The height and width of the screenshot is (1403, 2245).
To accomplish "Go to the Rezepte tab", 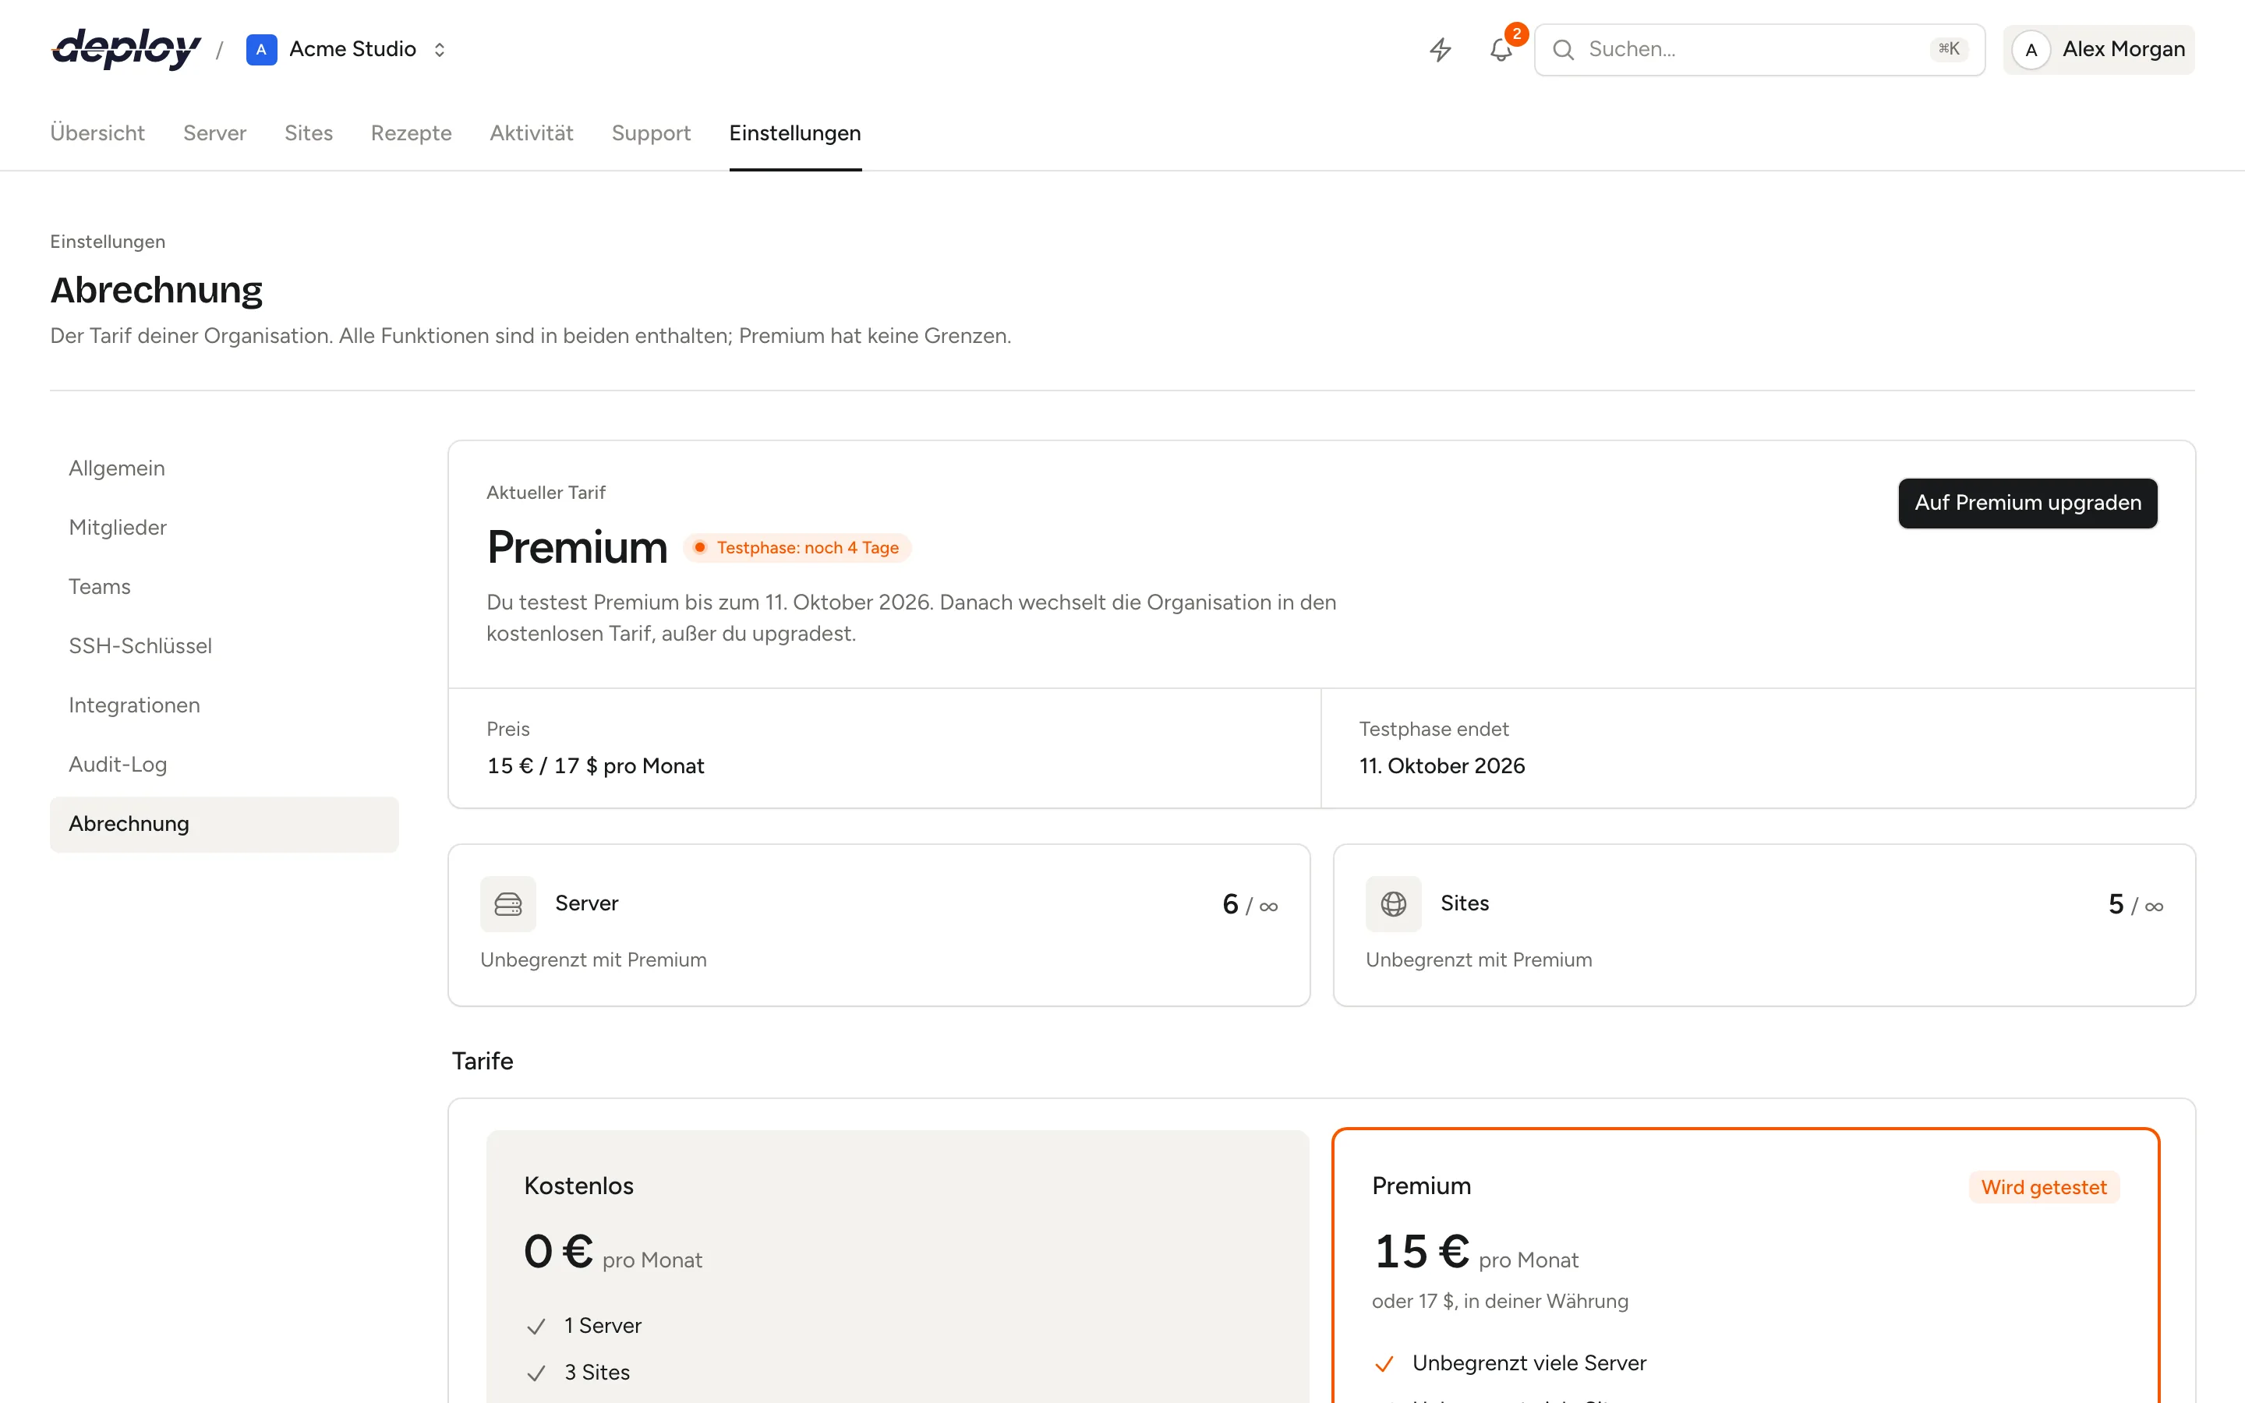I will [x=411, y=133].
